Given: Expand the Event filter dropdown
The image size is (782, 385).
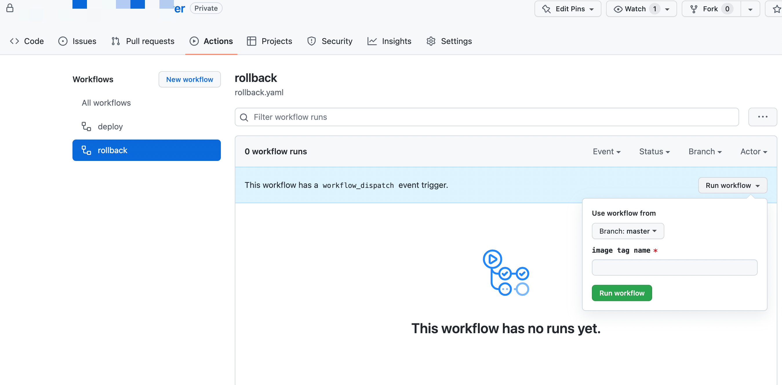Looking at the screenshot, I should (x=606, y=152).
